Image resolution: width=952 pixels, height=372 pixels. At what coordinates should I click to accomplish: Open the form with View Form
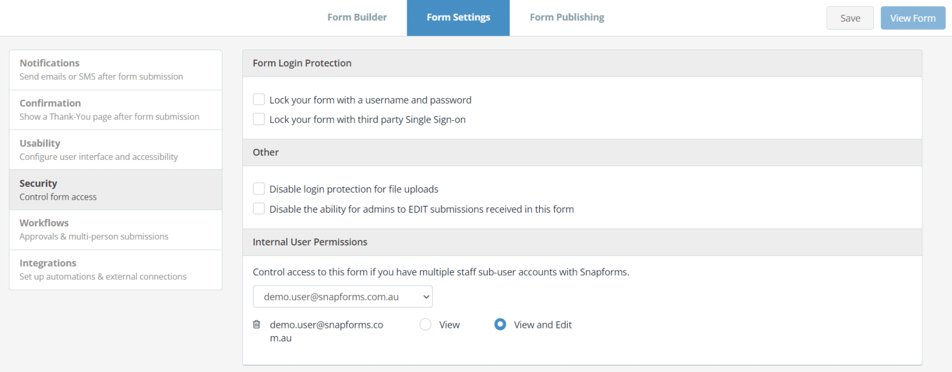tap(913, 17)
